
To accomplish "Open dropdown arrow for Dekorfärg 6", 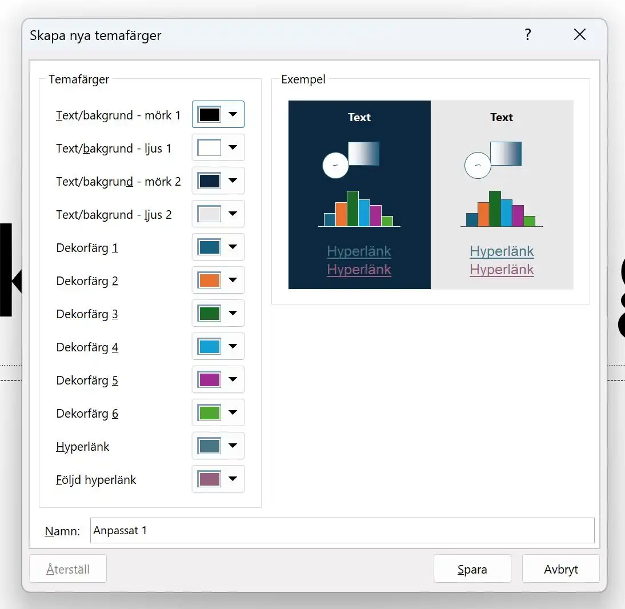I will [x=233, y=412].
